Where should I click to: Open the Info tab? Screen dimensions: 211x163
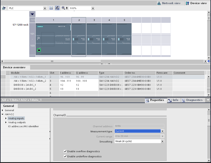[x=173, y=100]
